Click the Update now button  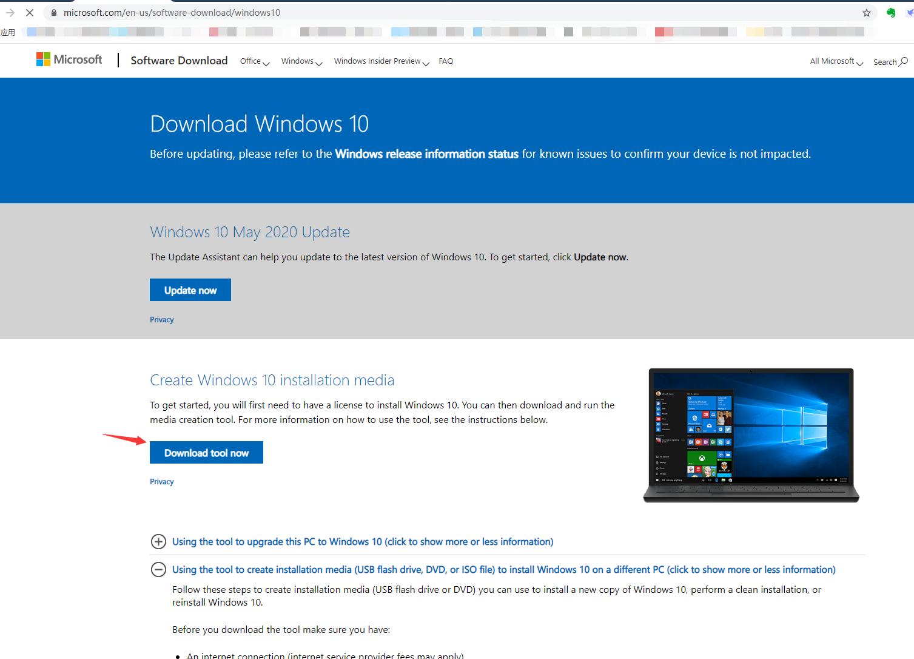pyautogui.click(x=190, y=289)
